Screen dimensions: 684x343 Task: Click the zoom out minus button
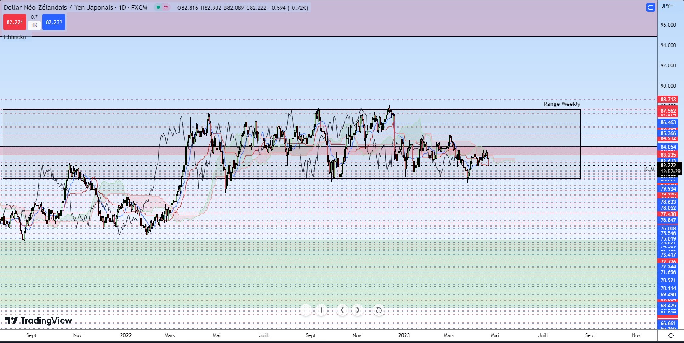[x=306, y=310]
